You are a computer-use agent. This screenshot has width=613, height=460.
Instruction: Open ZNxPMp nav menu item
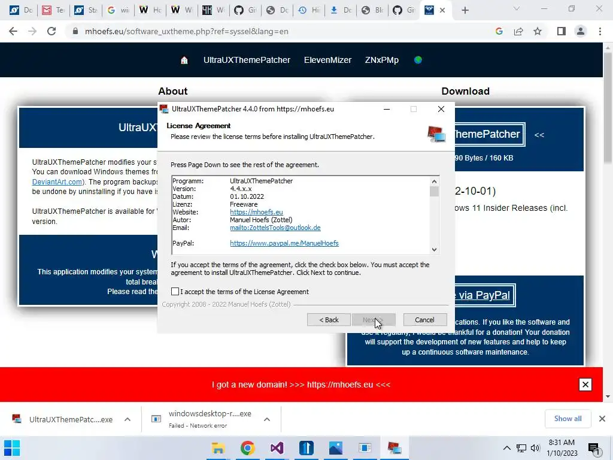click(x=381, y=60)
